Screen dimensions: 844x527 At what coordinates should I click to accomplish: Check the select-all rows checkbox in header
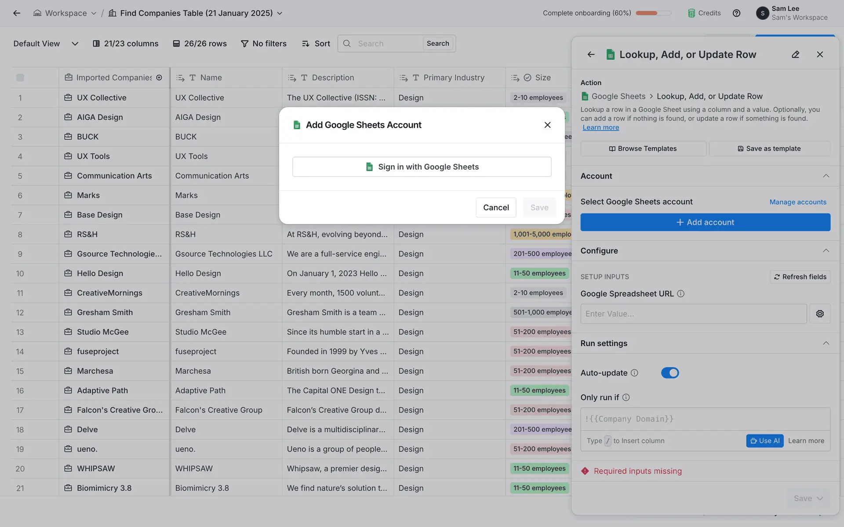pos(20,78)
